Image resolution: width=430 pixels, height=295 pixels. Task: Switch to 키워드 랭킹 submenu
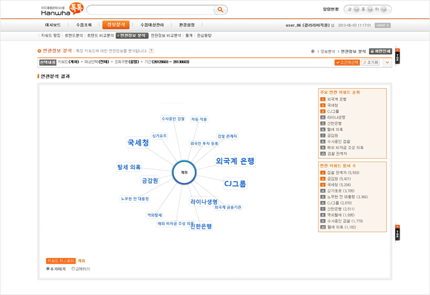[50, 35]
